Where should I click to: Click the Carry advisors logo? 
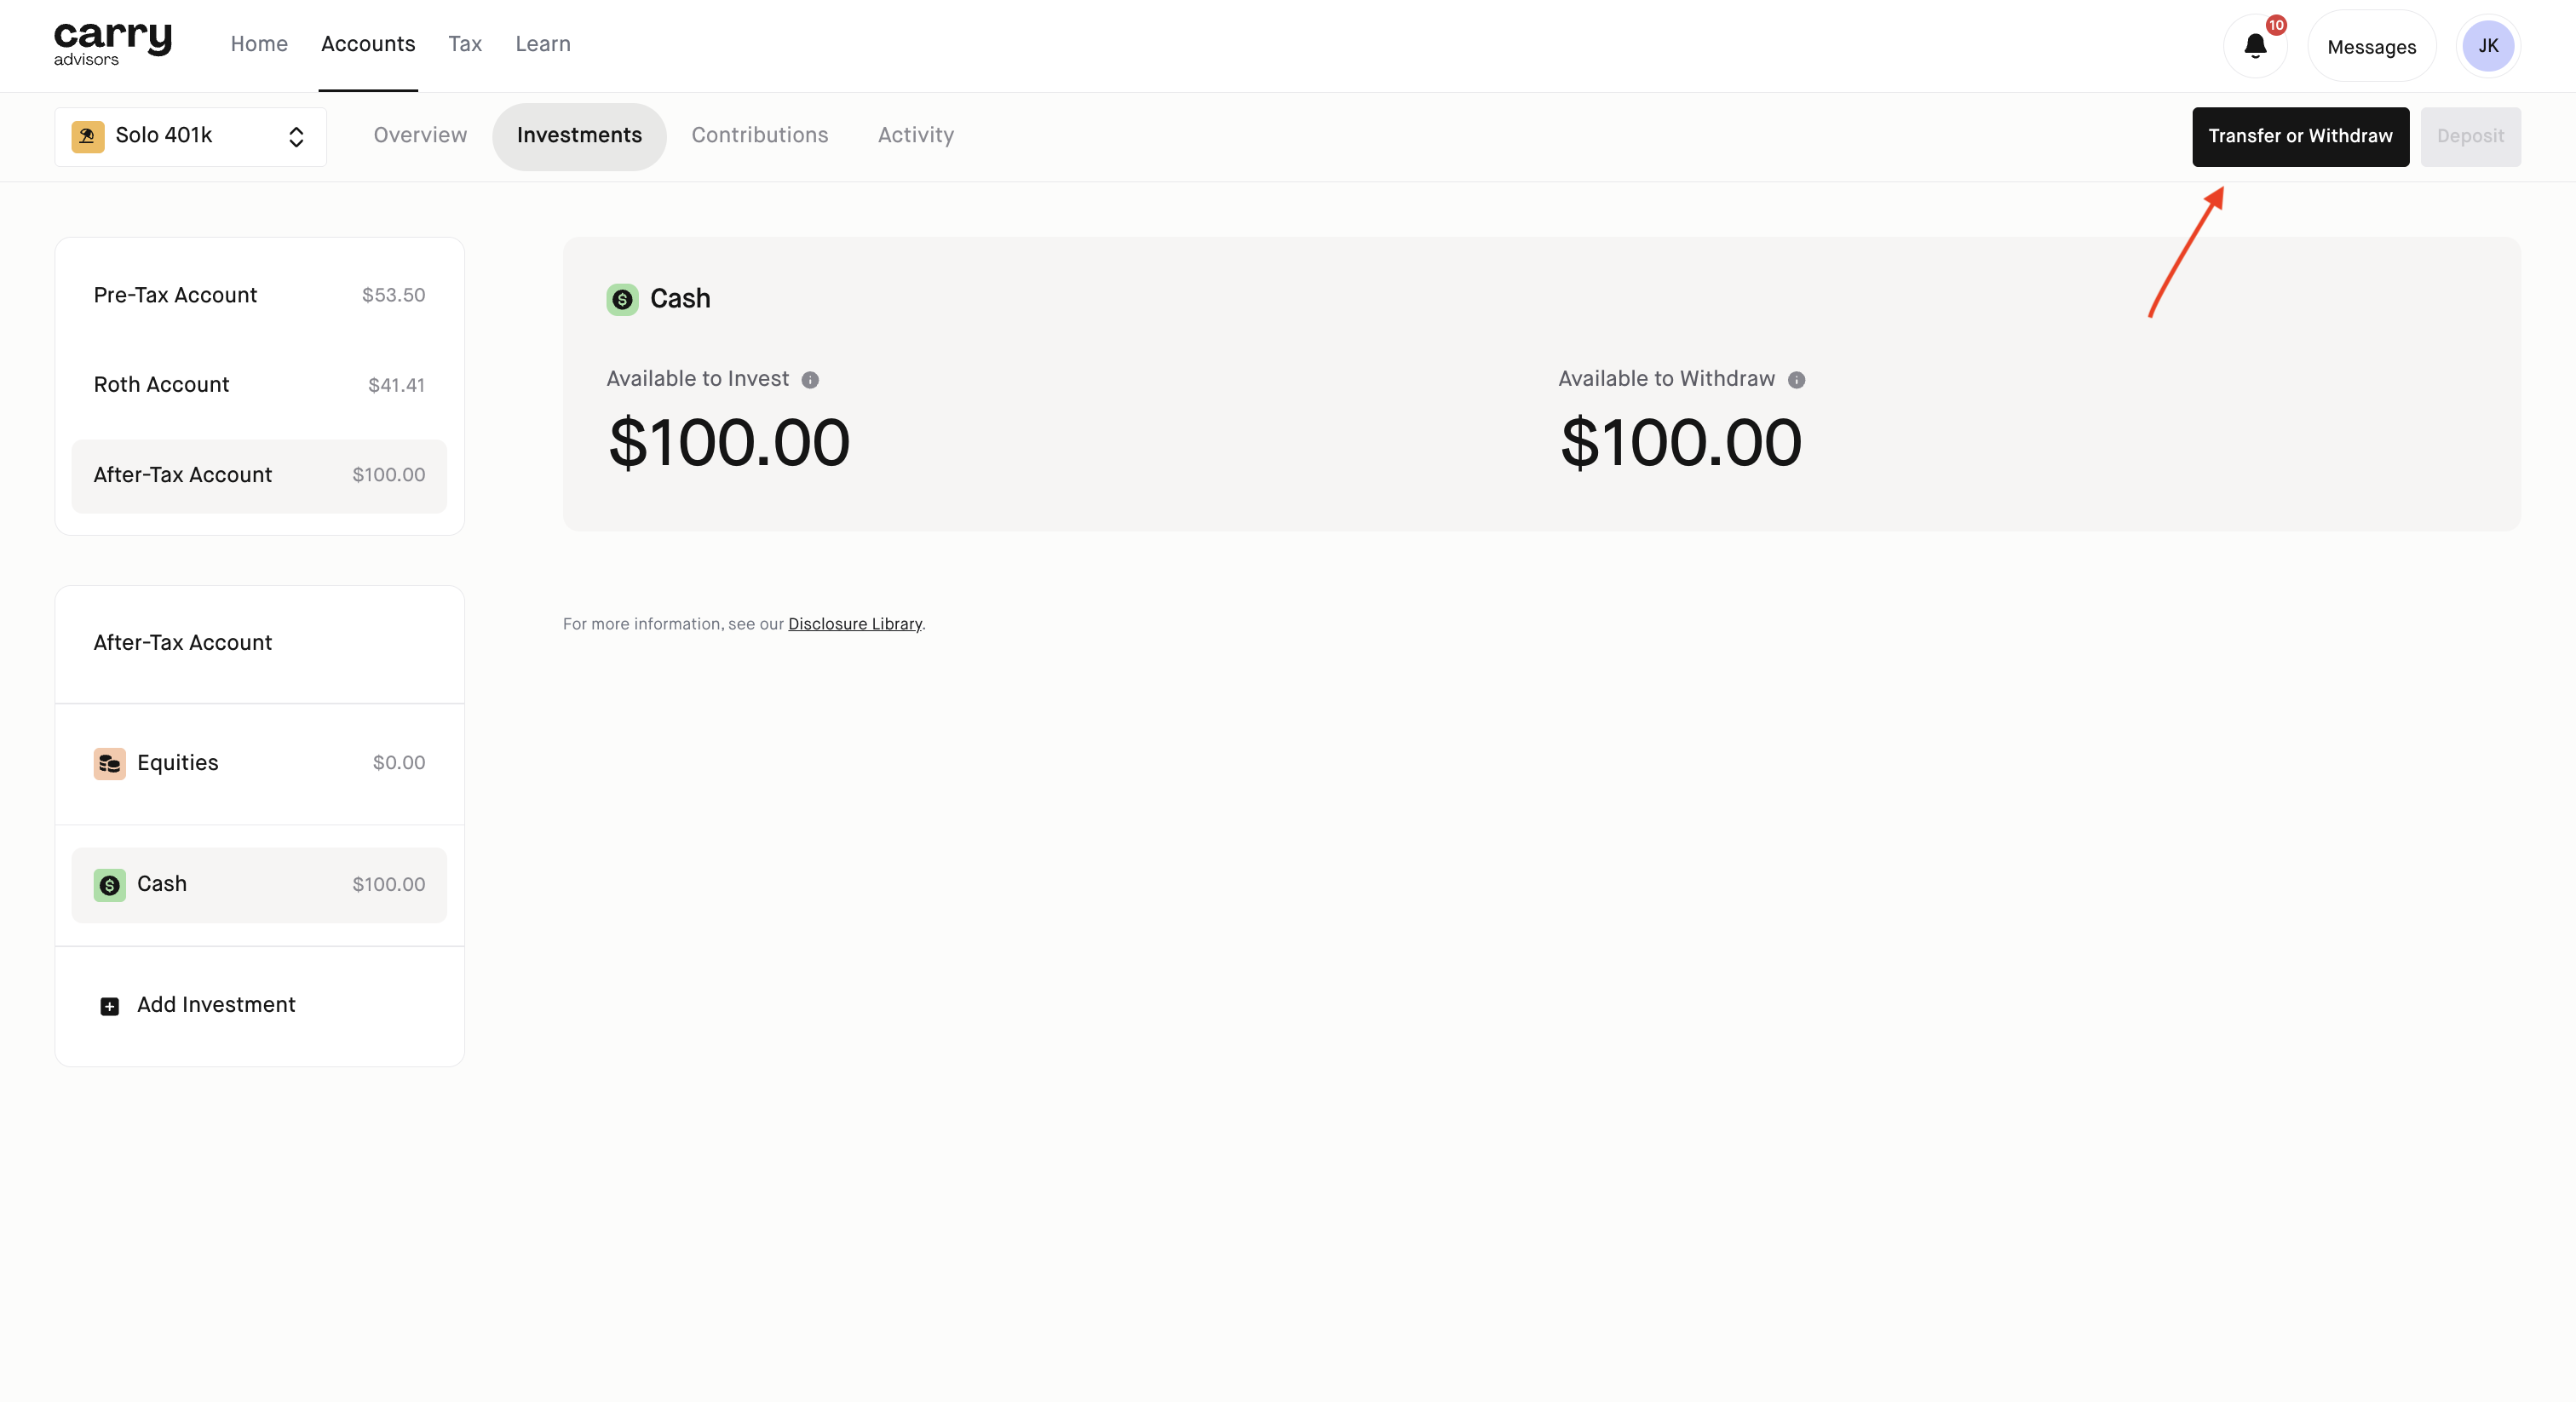pos(112,44)
